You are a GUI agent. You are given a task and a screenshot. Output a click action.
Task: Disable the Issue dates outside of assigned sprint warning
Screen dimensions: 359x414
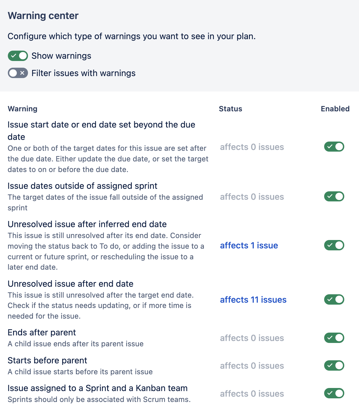click(x=334, y=196)
